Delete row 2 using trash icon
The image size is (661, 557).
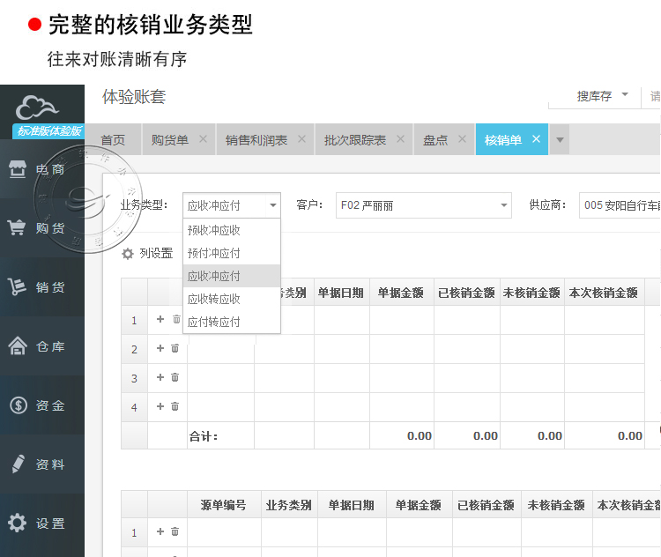click(x=175, y=348)
